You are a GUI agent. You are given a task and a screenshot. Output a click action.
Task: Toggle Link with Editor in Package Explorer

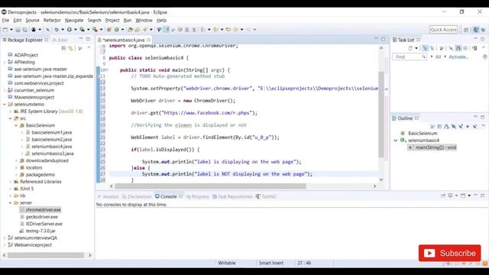click(x=71, y=48)
